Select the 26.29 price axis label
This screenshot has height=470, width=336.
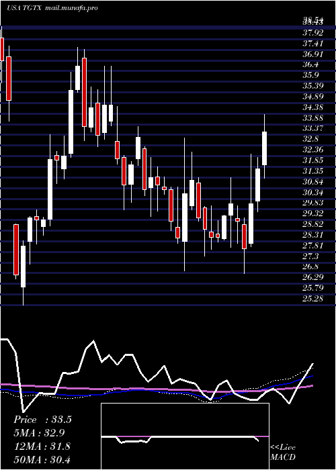click(x=313, y=277)
